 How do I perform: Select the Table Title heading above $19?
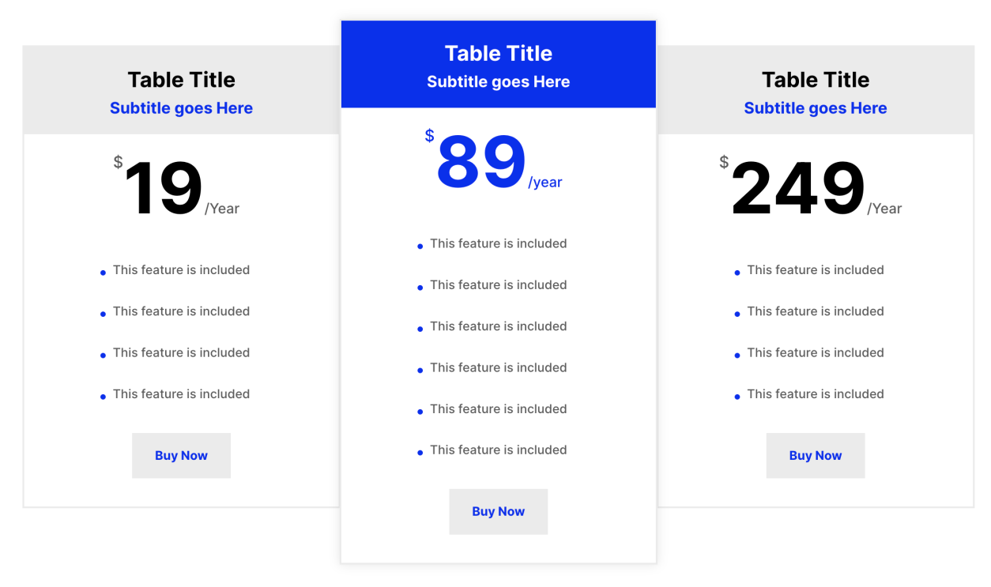pyautogui.click(x=181, y=80)
